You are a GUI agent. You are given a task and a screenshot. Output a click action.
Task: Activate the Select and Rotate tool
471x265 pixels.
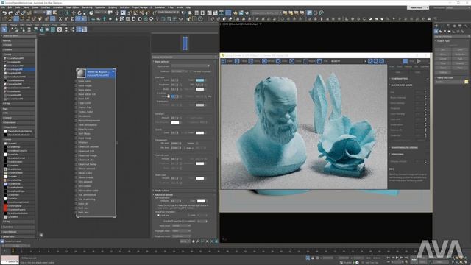point(79,13)
